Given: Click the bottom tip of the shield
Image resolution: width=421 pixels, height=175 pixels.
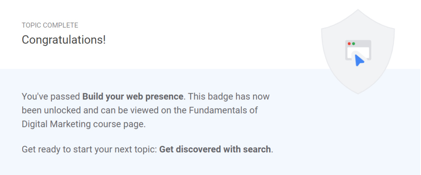Looking at the screenshot, I should 358,92.
